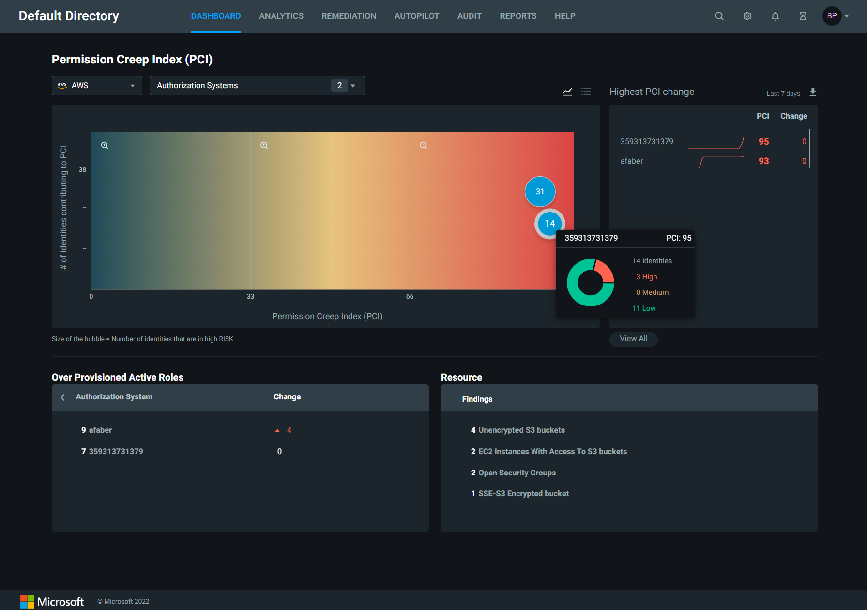The image size is (867, 610).
Task: Zoom into the medium PCI range section
Action: [x=264, y=145]
